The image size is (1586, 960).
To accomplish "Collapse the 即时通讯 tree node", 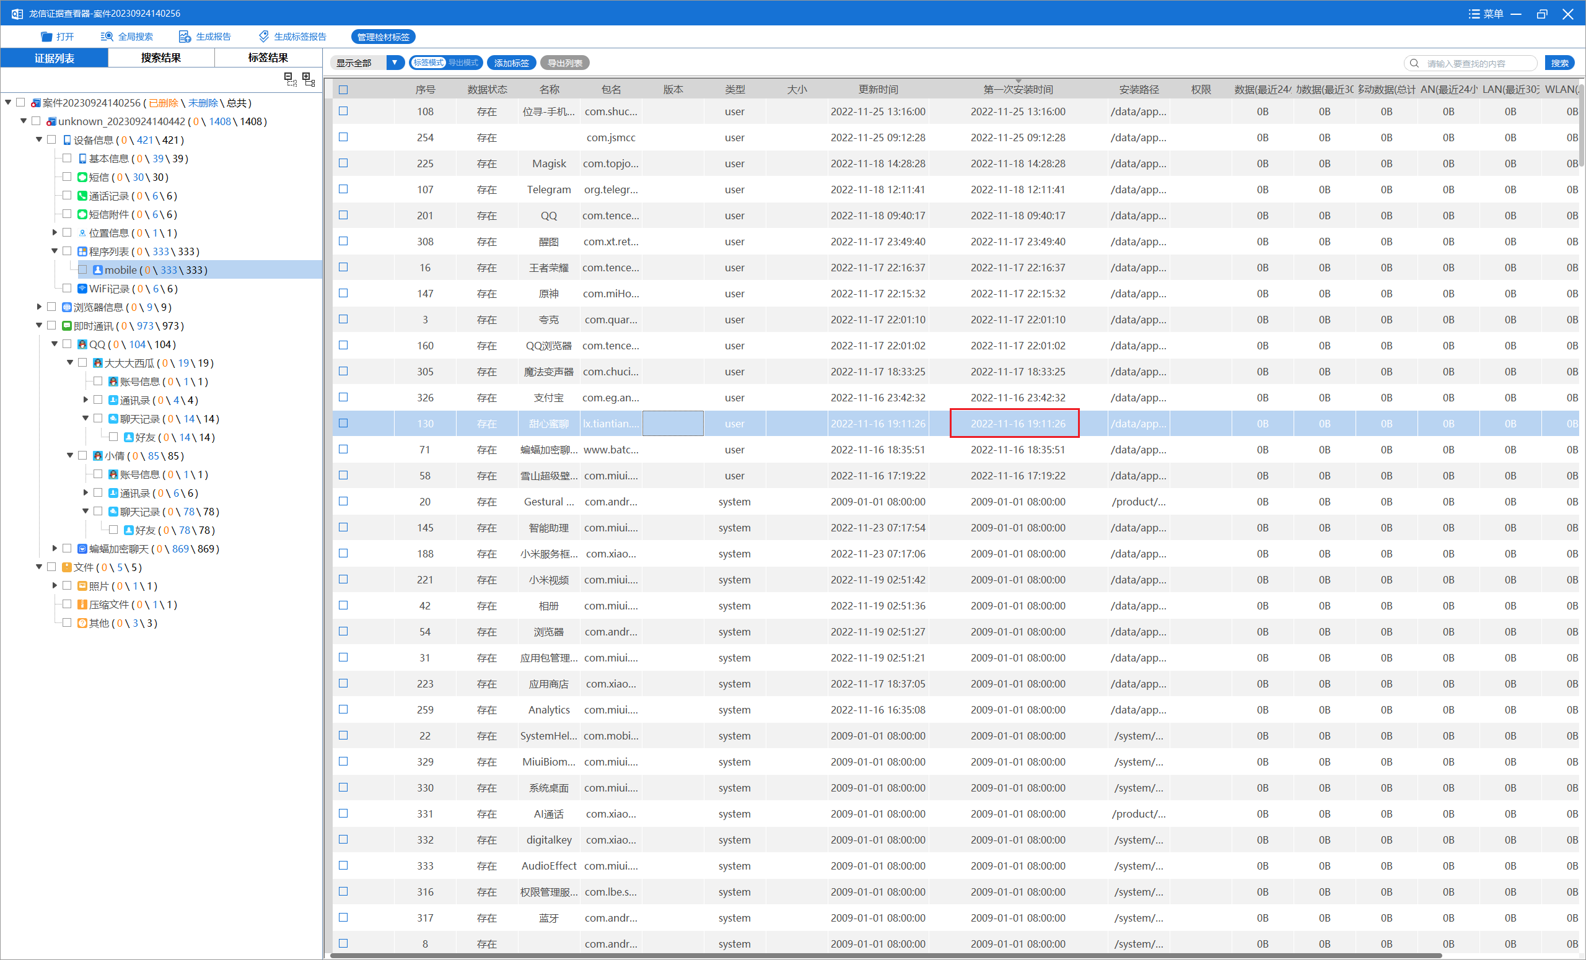I will coord(38,325).
